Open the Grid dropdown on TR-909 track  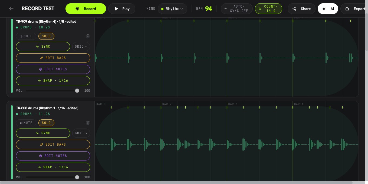81,47
